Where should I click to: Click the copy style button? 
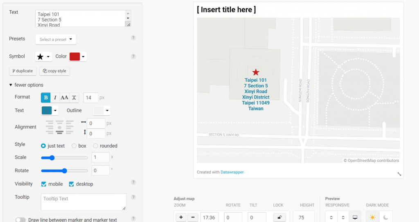pyautogui.click(x=54, y=71)
